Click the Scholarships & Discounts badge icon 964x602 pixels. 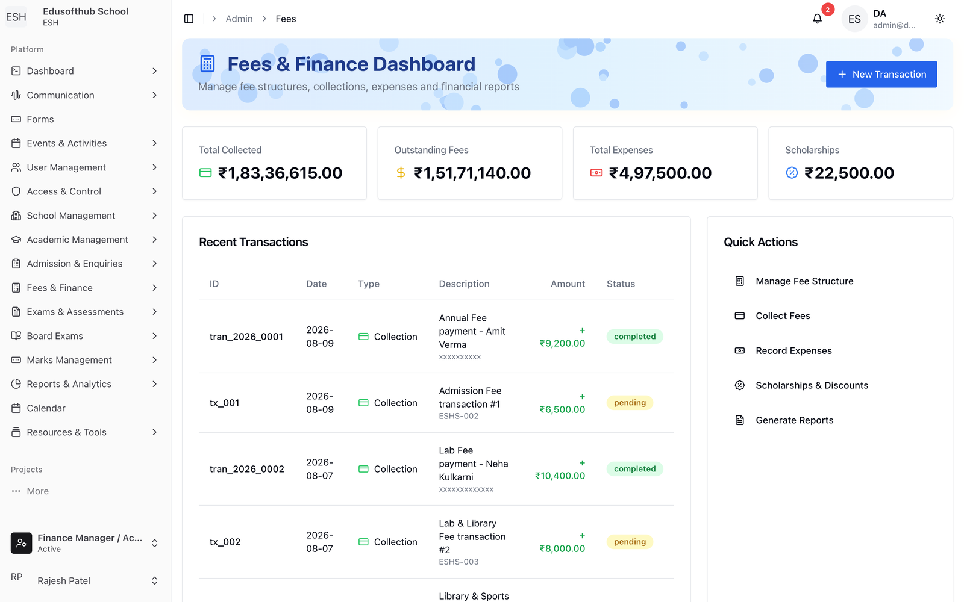(x=740, y=385)
